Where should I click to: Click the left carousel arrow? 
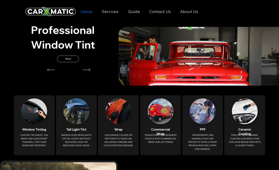tap(51, 70)
